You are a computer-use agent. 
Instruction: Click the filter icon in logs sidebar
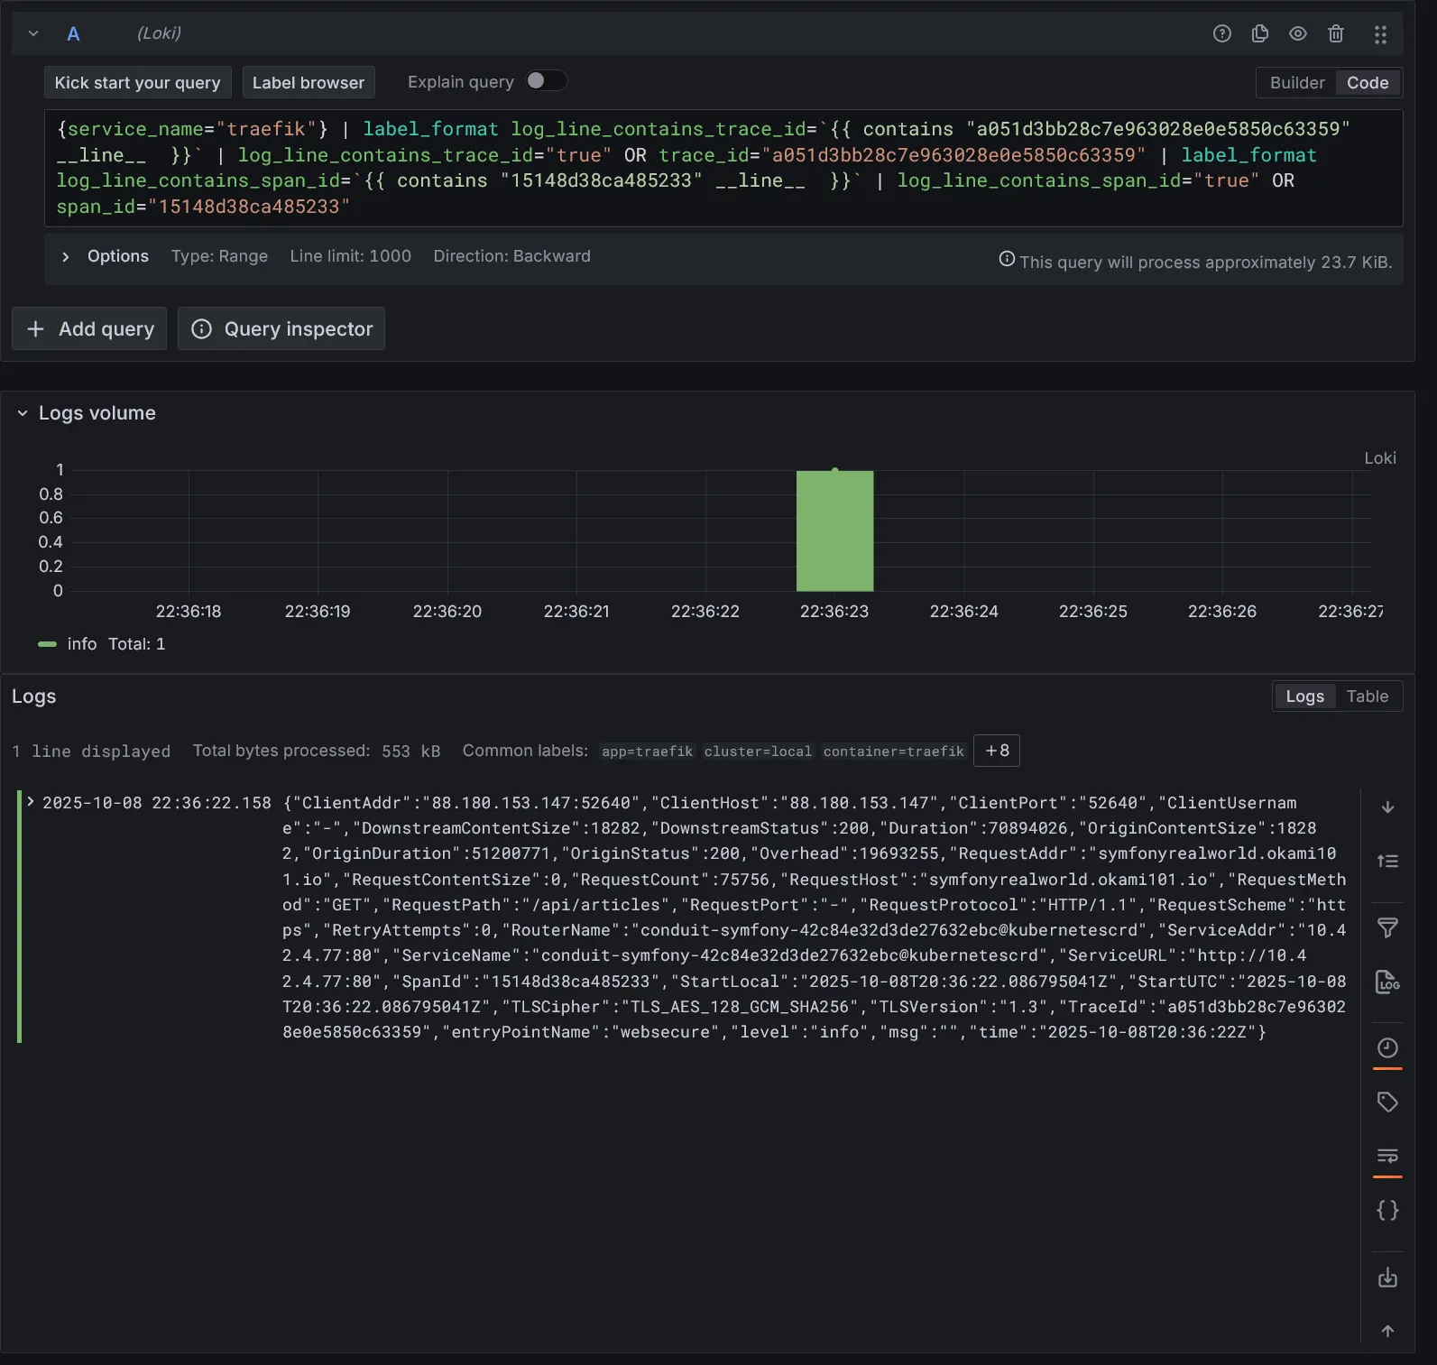click(x=1387, y=927)
